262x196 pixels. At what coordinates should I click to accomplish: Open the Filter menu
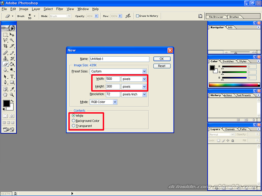60,9
